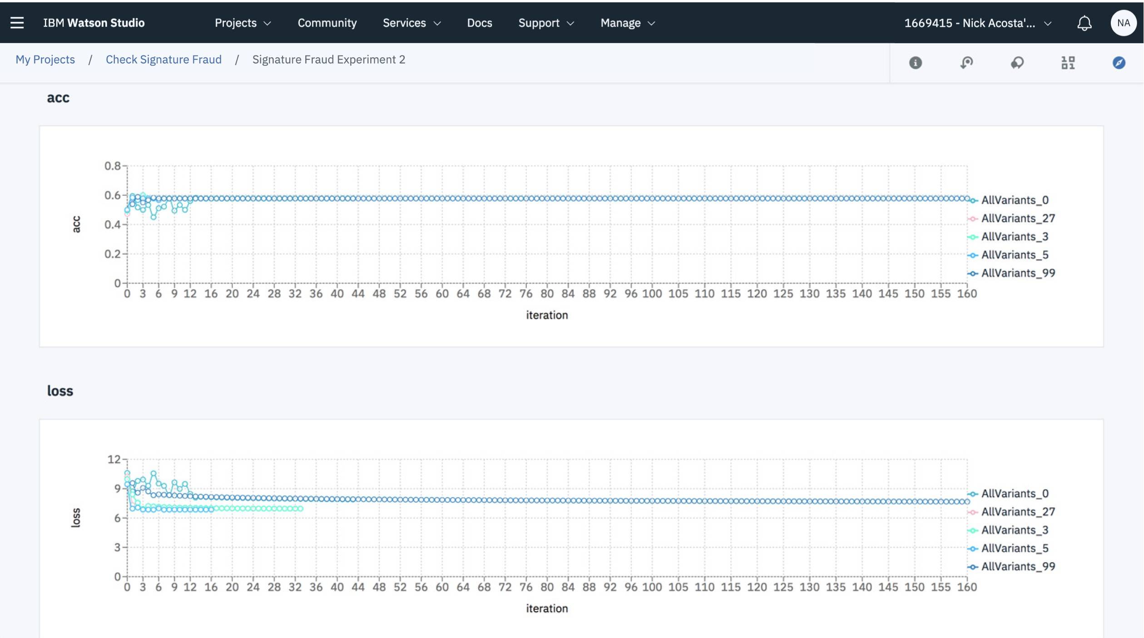Expand the Manage dropdown
Viewport: 1144px width, 638px height.
[628, 23]
